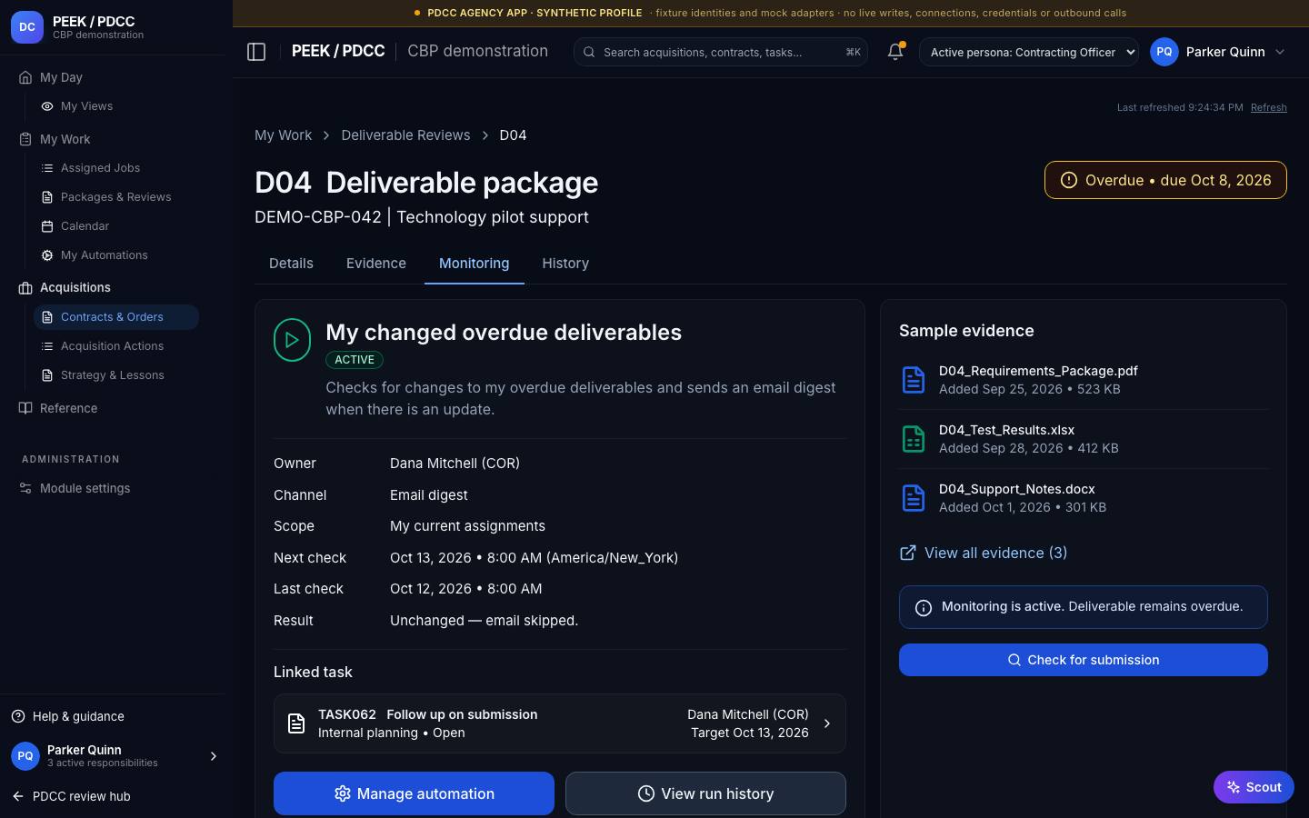Click Check for submission button
This screenshot has height=818, width=1309.
(x=1084, y=660)
